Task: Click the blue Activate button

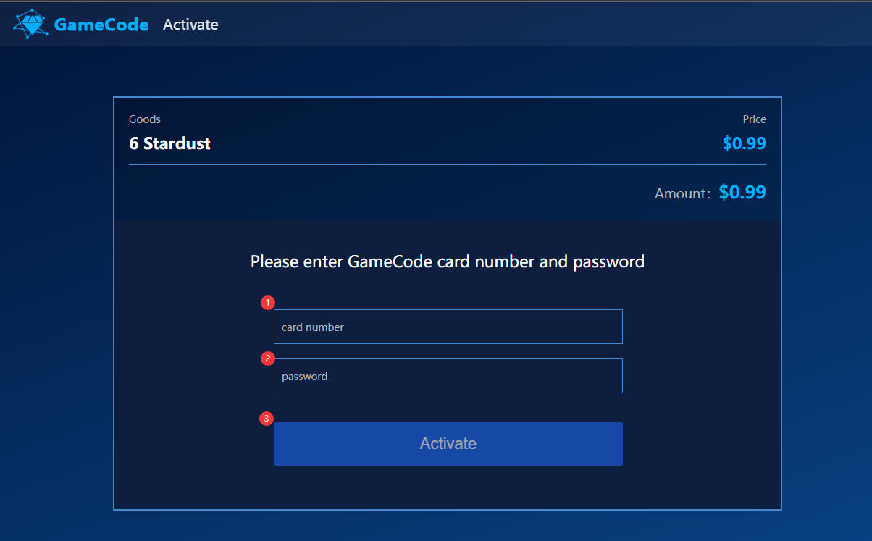Action: tap(448, 443)
